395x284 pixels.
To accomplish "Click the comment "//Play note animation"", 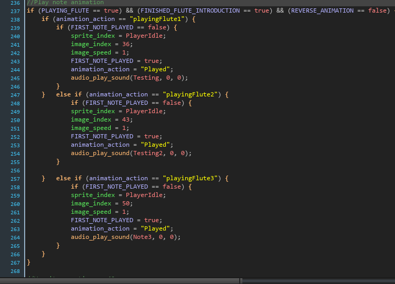I will 65,3.
